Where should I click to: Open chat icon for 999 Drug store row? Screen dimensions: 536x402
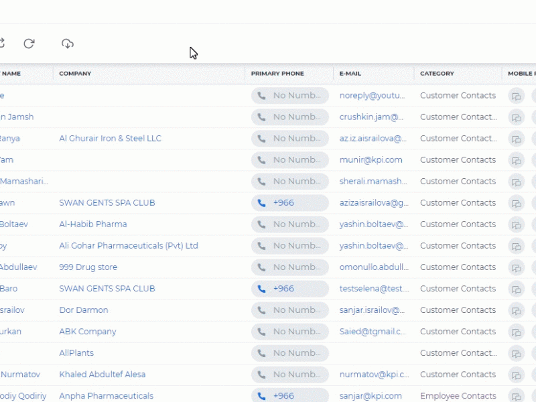[x=516, y=267]
